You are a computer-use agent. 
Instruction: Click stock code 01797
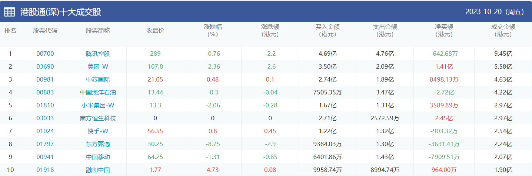[45, 144]
